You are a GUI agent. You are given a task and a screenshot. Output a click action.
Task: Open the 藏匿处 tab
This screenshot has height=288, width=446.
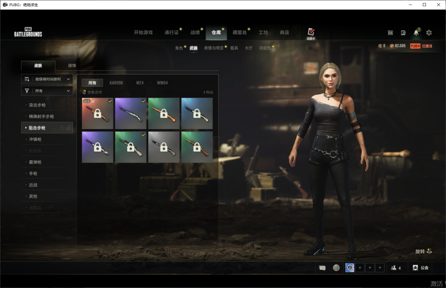(240, 33)
